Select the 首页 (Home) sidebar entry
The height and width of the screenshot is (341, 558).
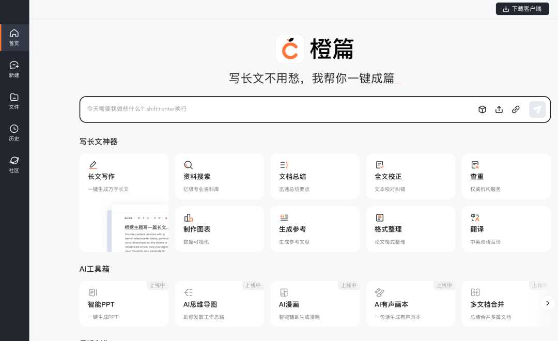point(14,37)
